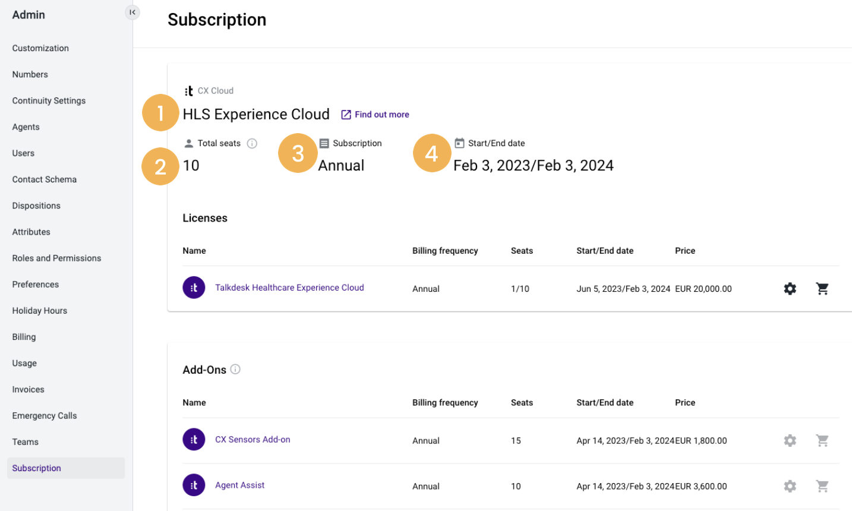Open the Talkdesk Healthcare Experience Cloud license details
Viewport: 852px width, 511px height.
tap(289, 288)
